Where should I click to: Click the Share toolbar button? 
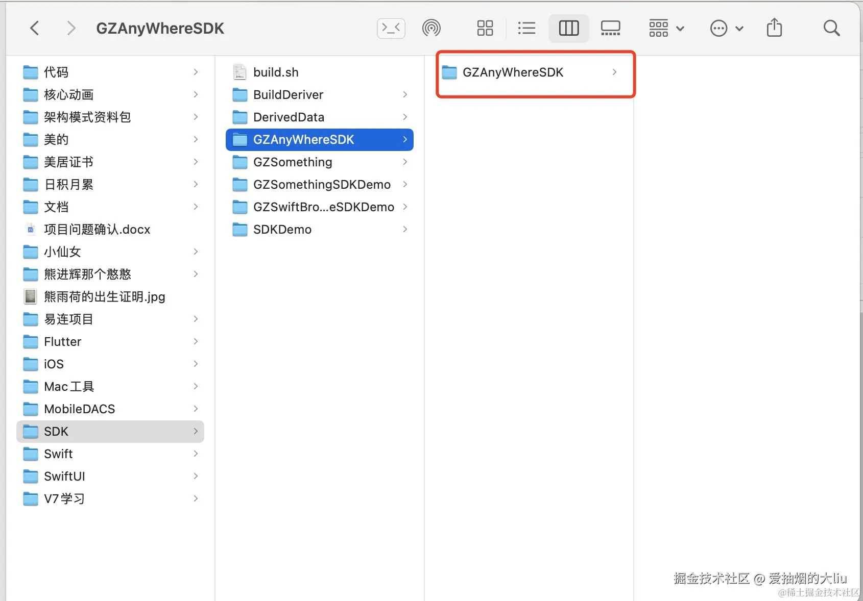point(774,28)
